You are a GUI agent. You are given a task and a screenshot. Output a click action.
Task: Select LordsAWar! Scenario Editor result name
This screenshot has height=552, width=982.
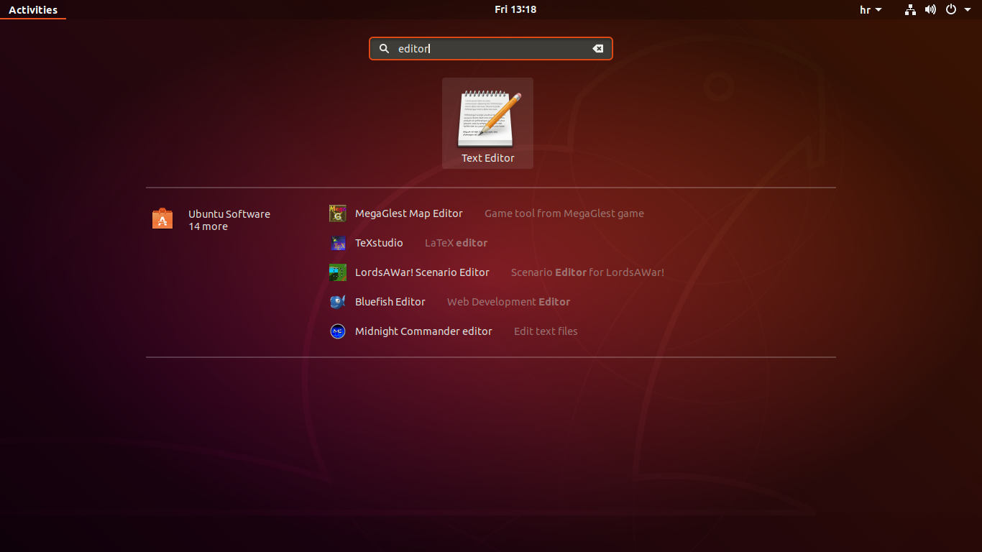pyautogui.click(x=422, y=272)
